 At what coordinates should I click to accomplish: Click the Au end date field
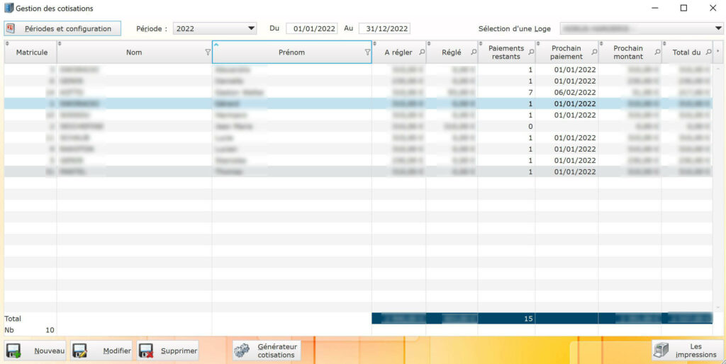coord(384,29)
